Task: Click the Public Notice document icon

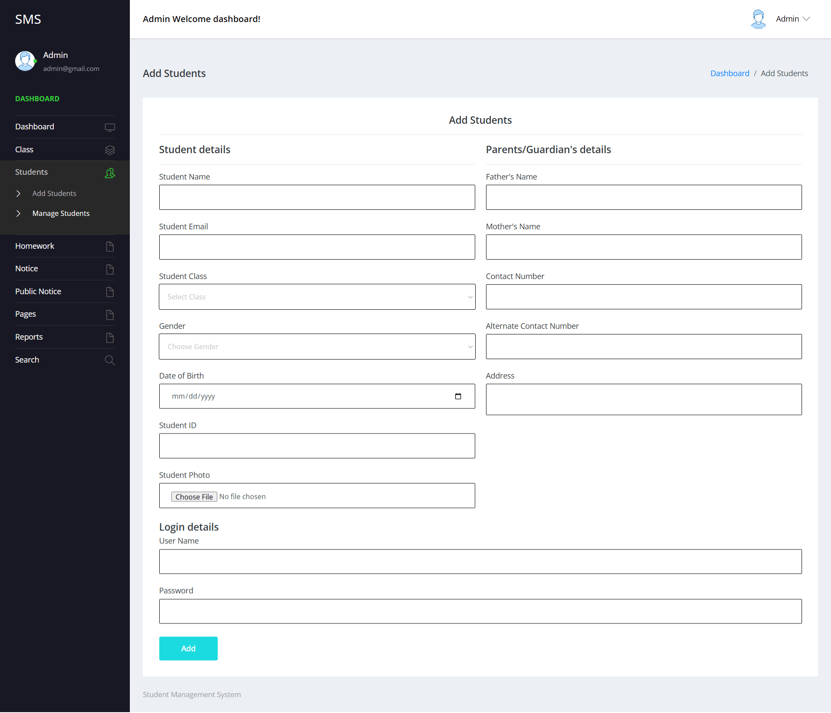Action: pos(110,292)
